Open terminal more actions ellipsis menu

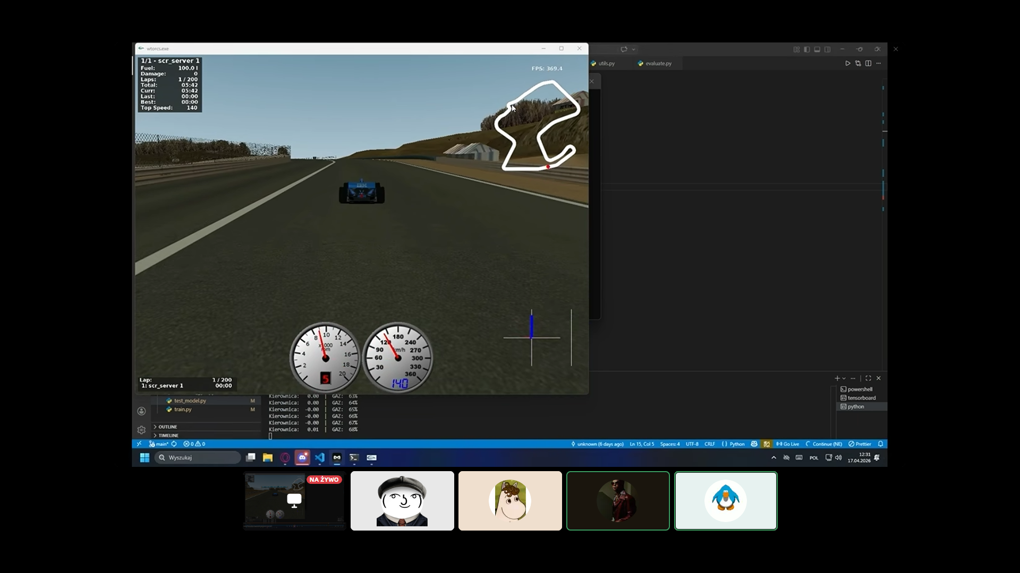tap(854, 378)
